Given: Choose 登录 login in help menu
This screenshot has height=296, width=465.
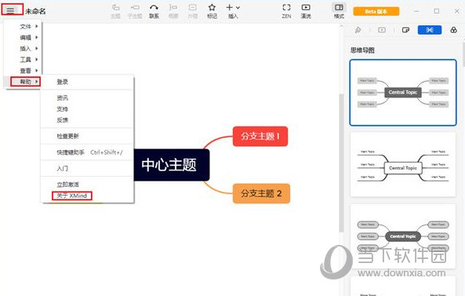Looking at the screenshot, I should pos(87,82).
